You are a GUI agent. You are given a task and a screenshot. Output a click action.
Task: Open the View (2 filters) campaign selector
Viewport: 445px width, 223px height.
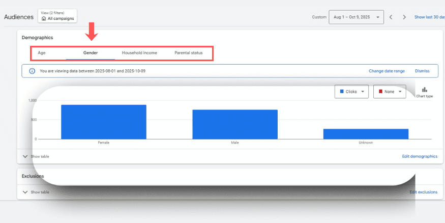coord(57,16)
